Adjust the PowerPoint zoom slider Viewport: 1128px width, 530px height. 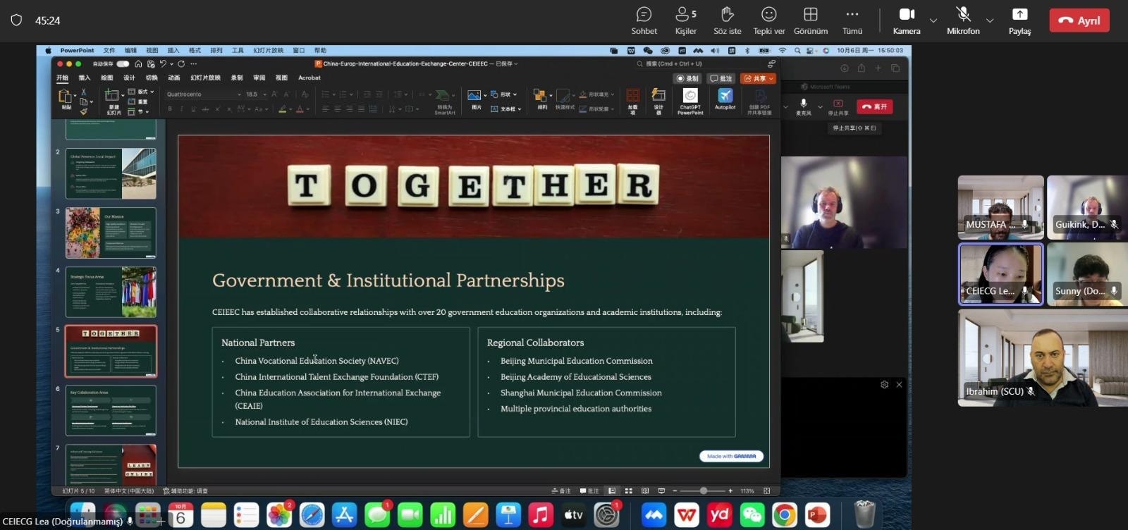click(703, 491)
